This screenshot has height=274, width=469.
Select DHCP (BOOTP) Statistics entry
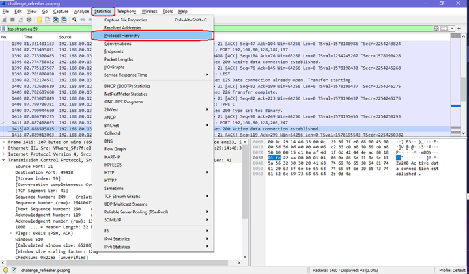tap(153, 86)
